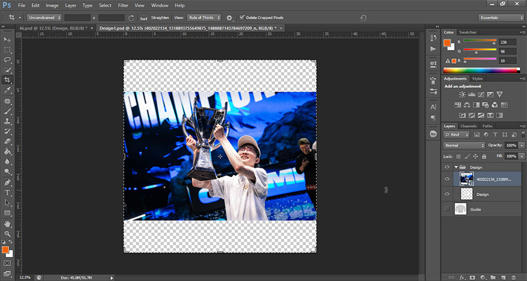
Task: Open the Essentials workspace dropdown
Action: (500, 17)
